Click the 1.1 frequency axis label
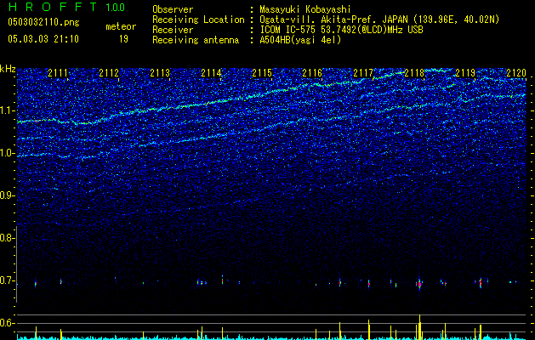 (7, 110)
